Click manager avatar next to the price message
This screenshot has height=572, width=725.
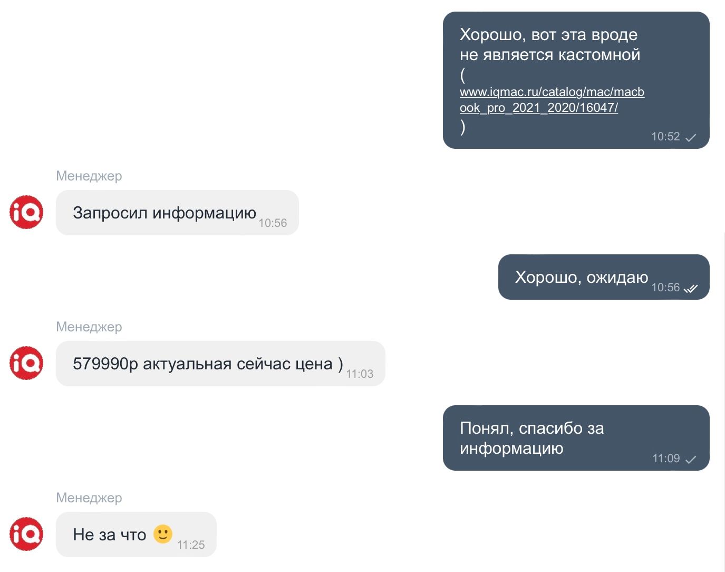[x=26, y=363]
